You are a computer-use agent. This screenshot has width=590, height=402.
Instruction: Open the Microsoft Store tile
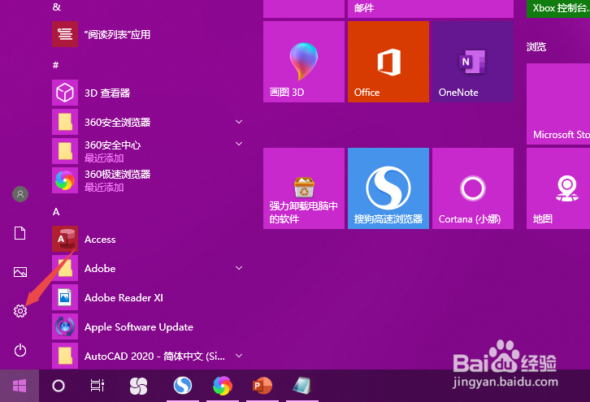558,104
